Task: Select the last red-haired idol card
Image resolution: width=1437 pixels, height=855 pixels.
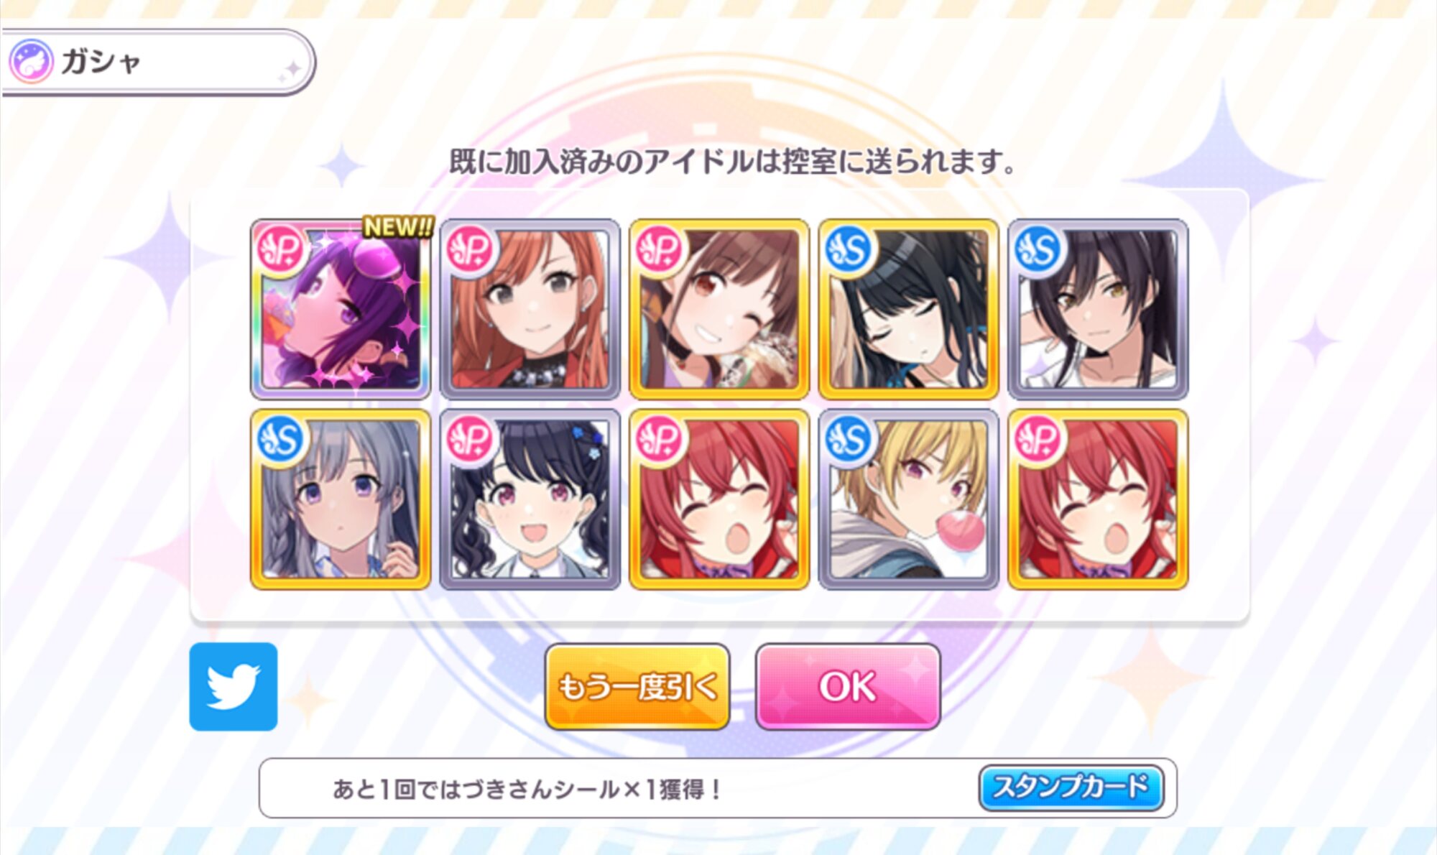Action: coord(1098,499)
